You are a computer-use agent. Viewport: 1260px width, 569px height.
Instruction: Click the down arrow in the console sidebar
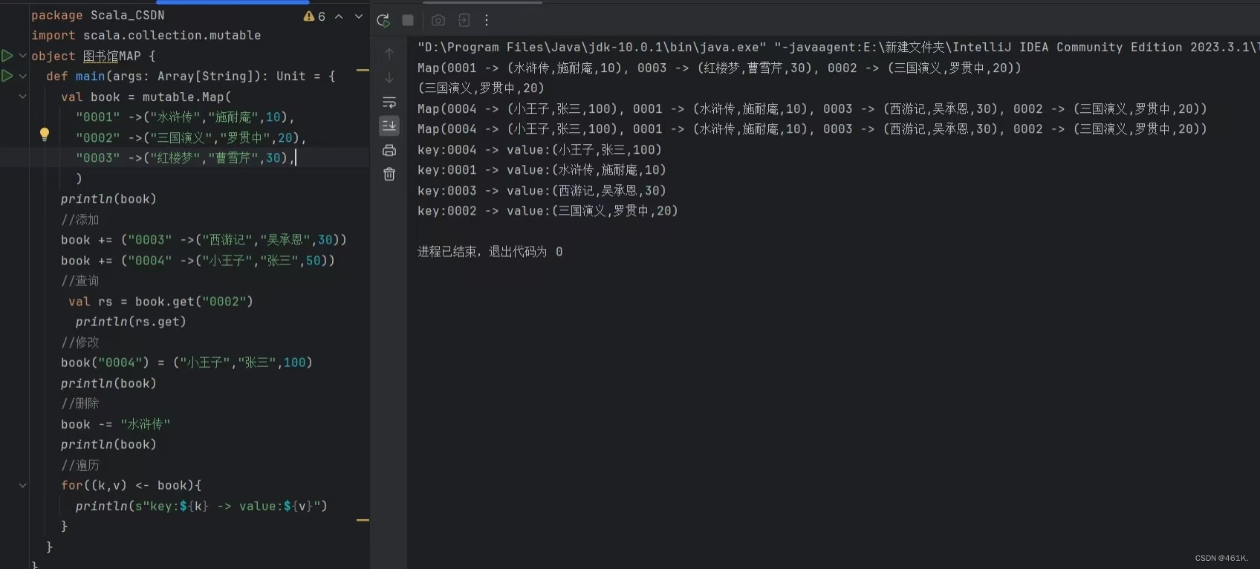pos(389,77)
